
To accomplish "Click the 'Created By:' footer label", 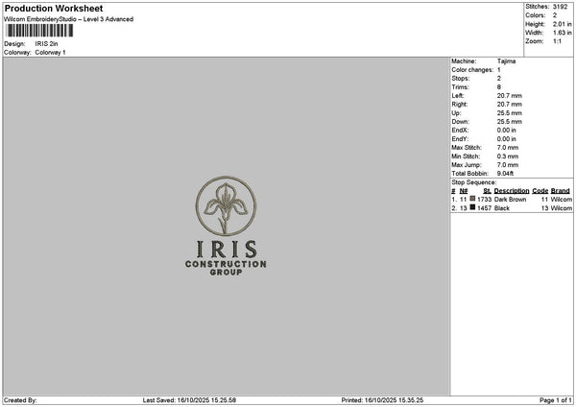I will point(20,400).
